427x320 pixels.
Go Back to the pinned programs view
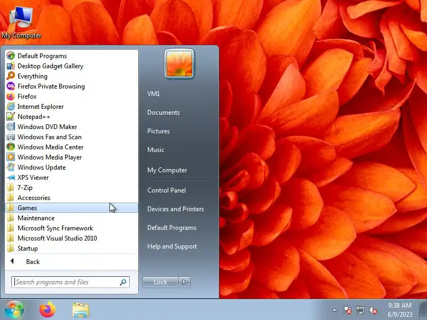pyautogui.click(x=72, y=261)
